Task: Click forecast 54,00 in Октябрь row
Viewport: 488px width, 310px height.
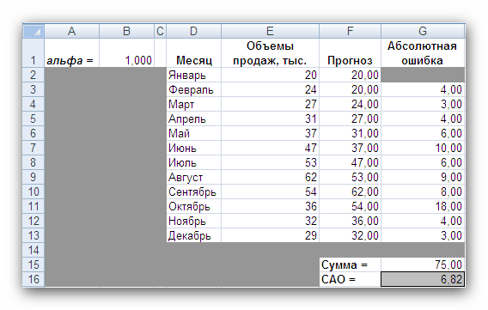Action: point(351,206)
